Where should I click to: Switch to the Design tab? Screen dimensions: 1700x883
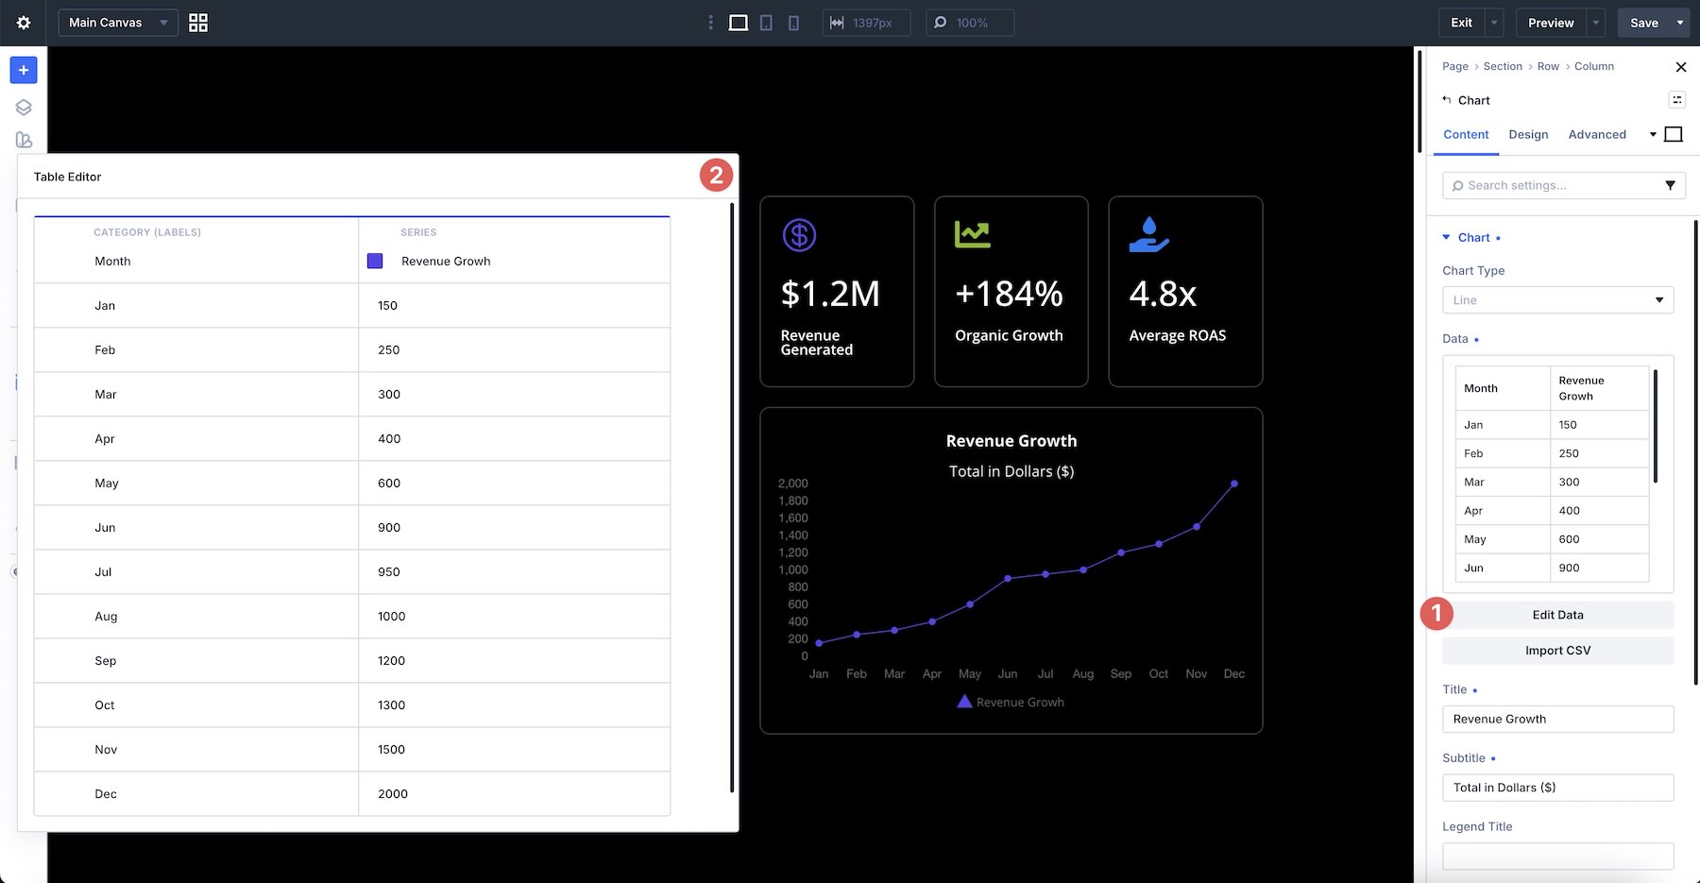click(1528, 135)
